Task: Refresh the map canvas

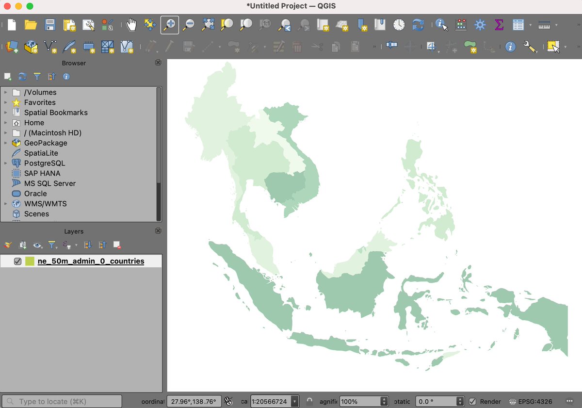Action: click(x=418, y=24)
